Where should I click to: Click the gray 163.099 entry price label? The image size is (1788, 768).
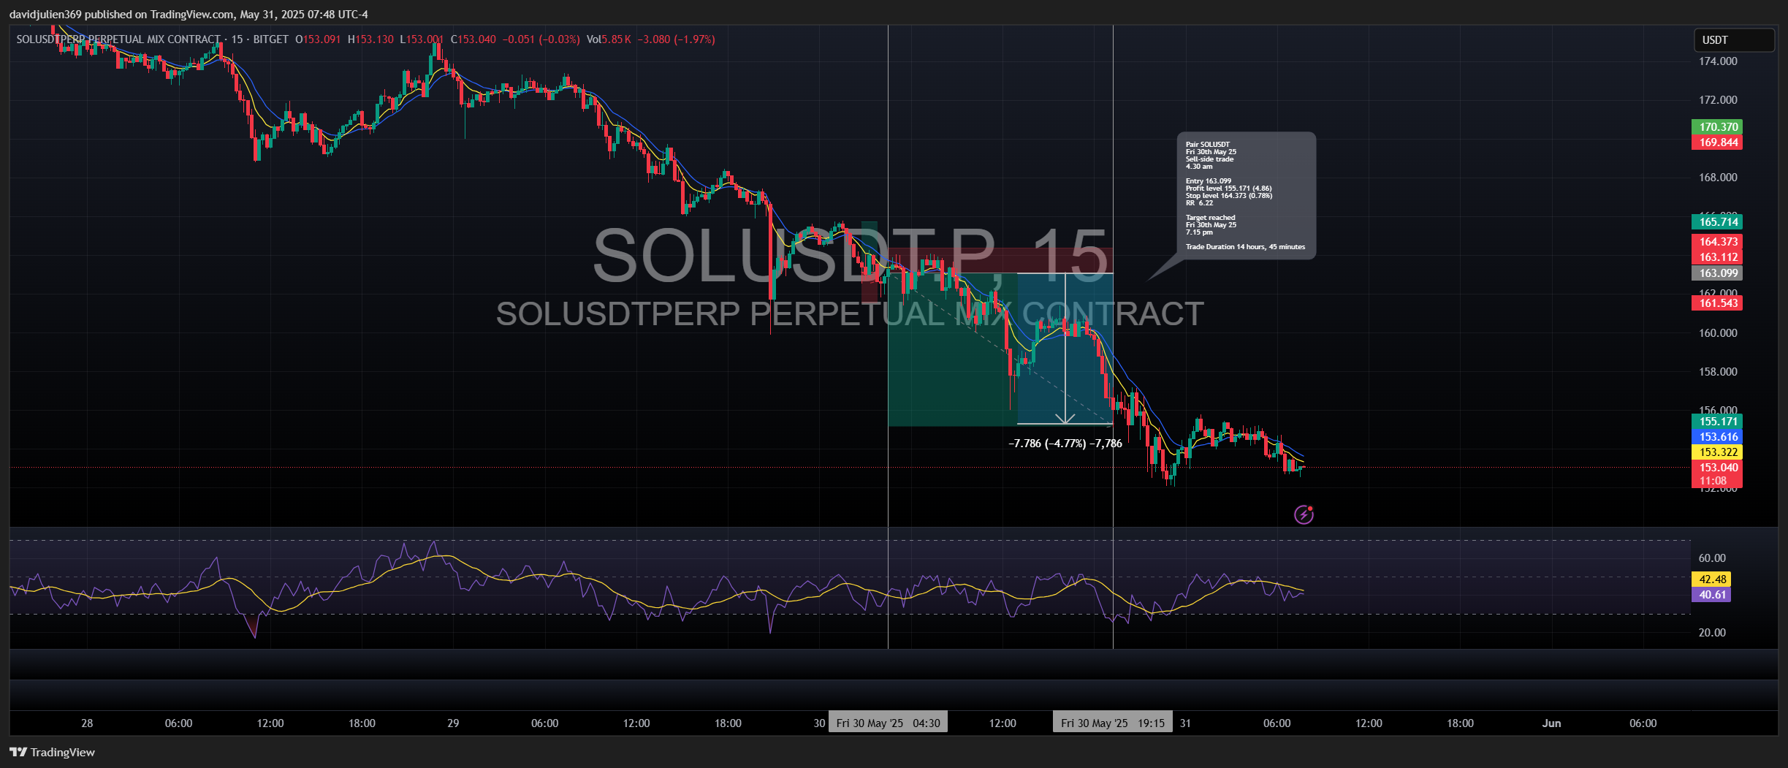tap(1717, 273)
